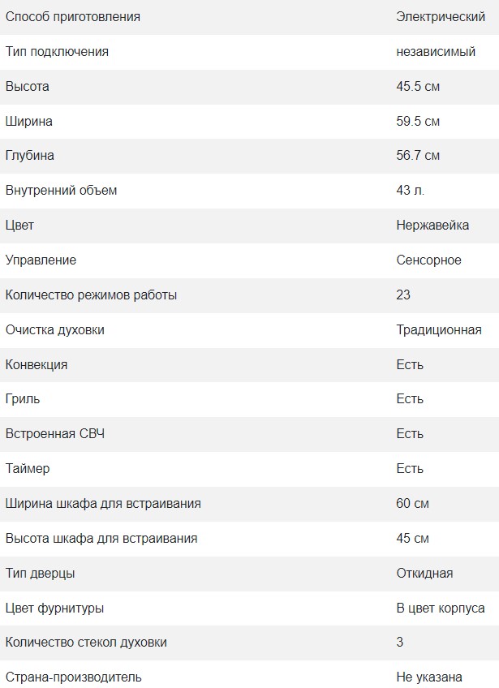Click the "Нержавейка" color value
Viewport: 499px width, 688px height.
coord(432,226)
